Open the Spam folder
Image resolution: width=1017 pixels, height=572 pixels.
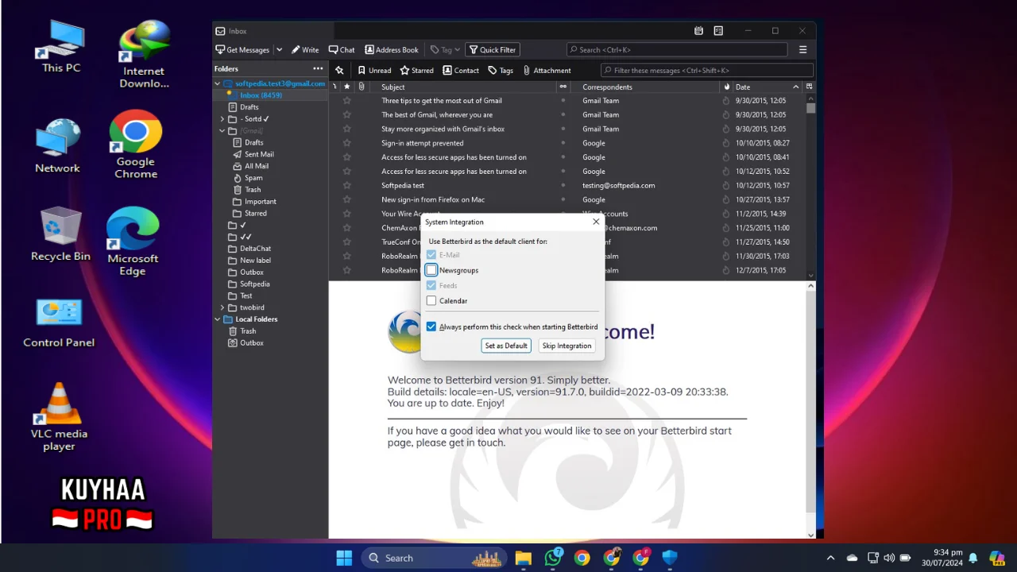click(253, 178)
